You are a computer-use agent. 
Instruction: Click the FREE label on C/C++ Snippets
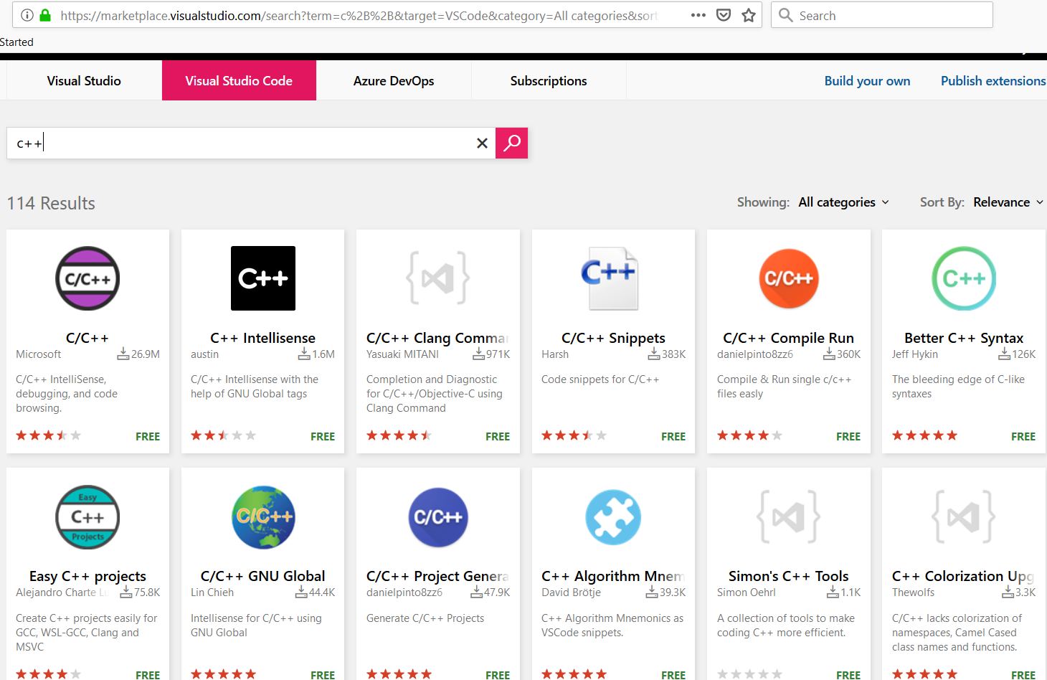click(x=673, y=436)
